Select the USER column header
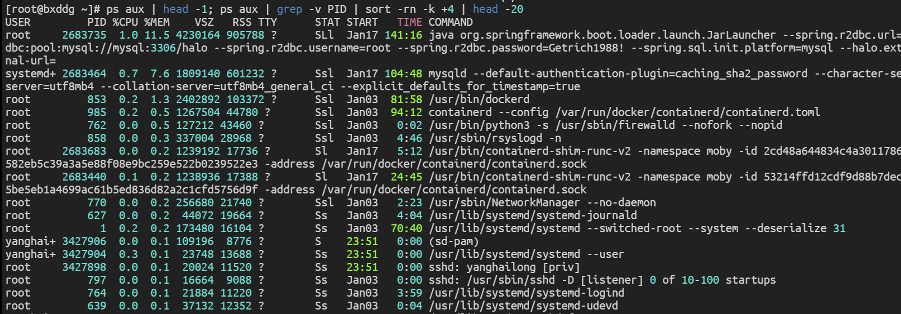The image size is (901, 314). click(x=18, y=22)
